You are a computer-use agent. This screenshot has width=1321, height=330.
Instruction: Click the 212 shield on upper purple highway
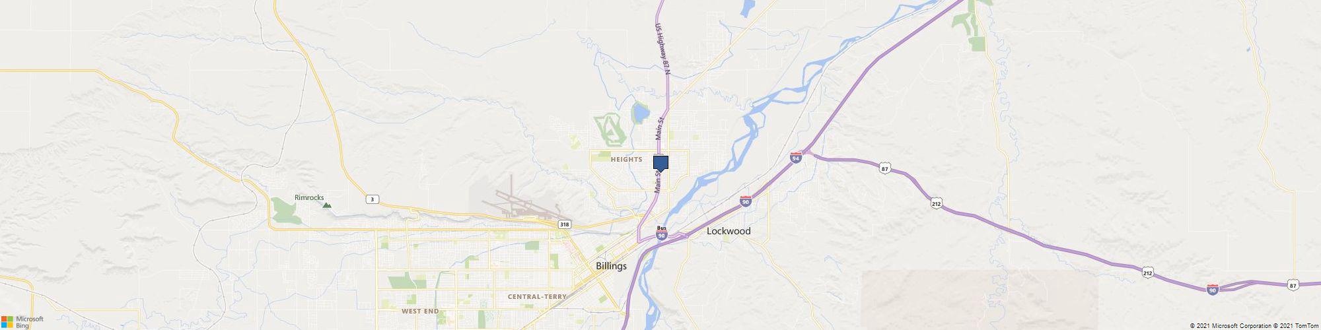[x=937, y=204]
